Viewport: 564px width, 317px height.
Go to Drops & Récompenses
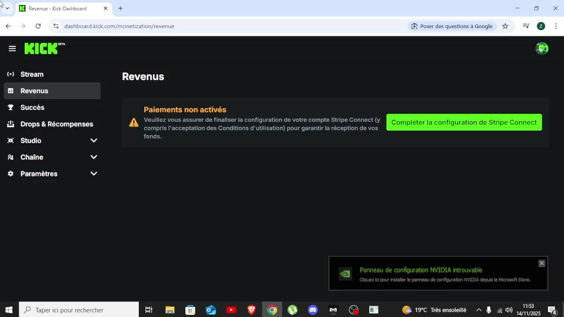tap(52, 124)
